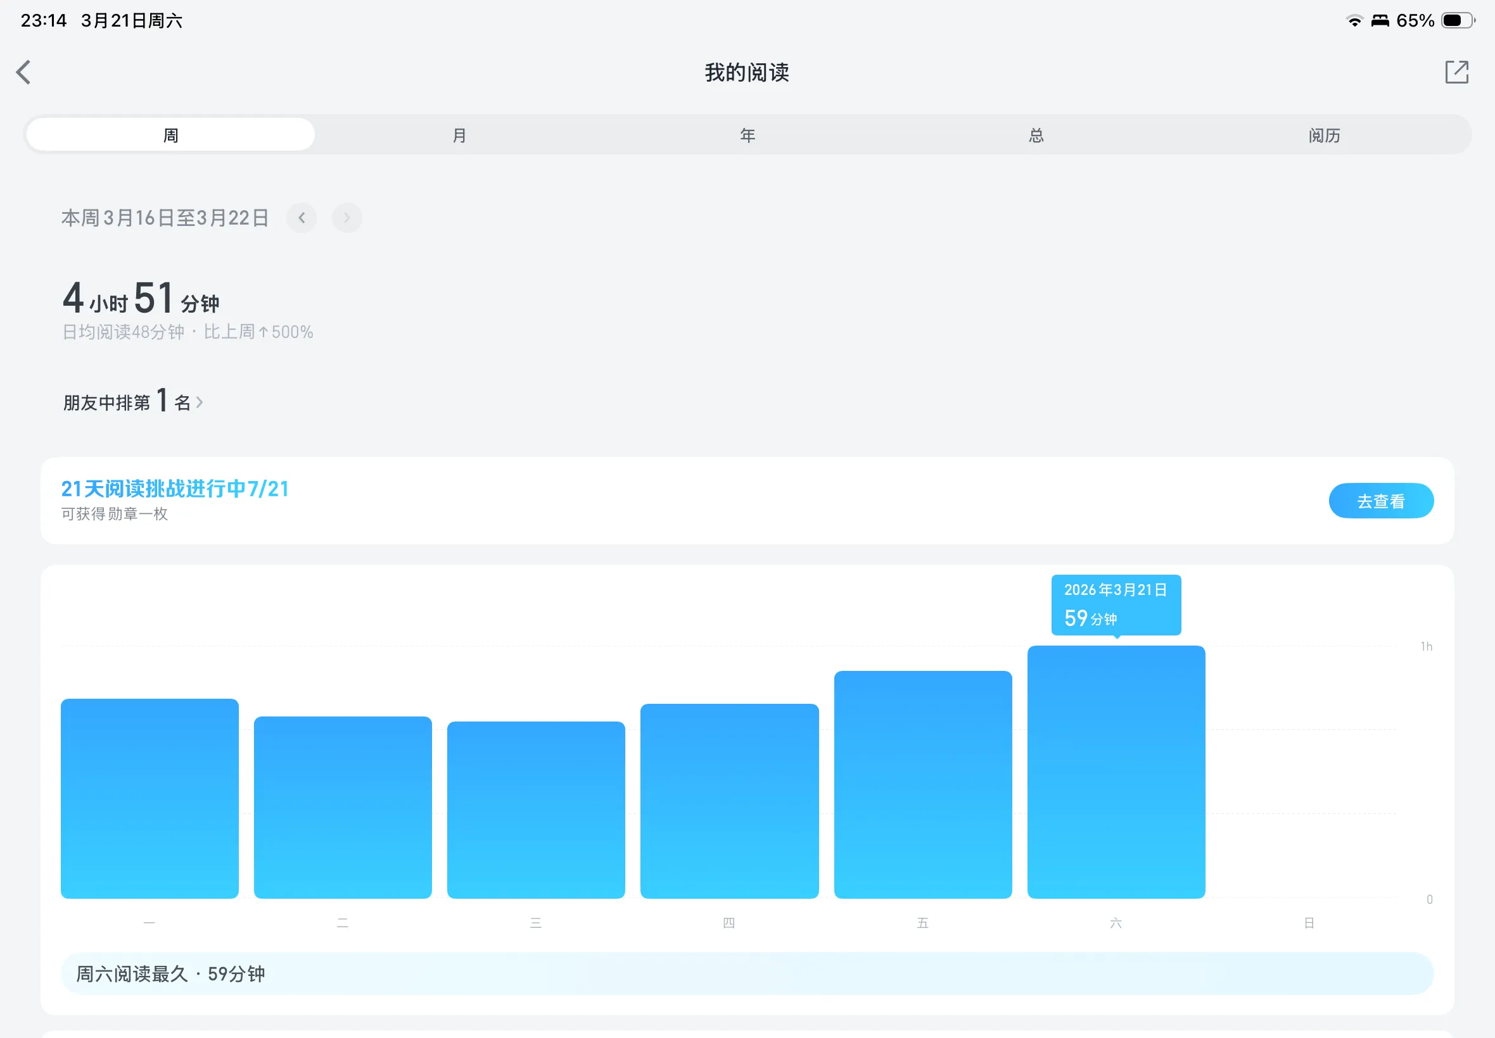Screen dimensions: 1495x1038
Task: Open the 阅历 tab
Action: pyautogui.click(x=1324, y=135)
